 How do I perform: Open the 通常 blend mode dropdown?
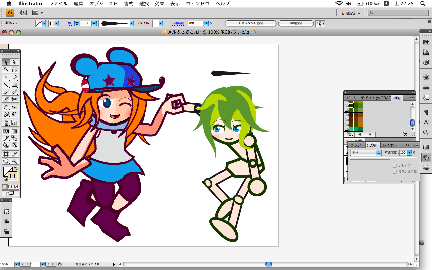(366, 153)
